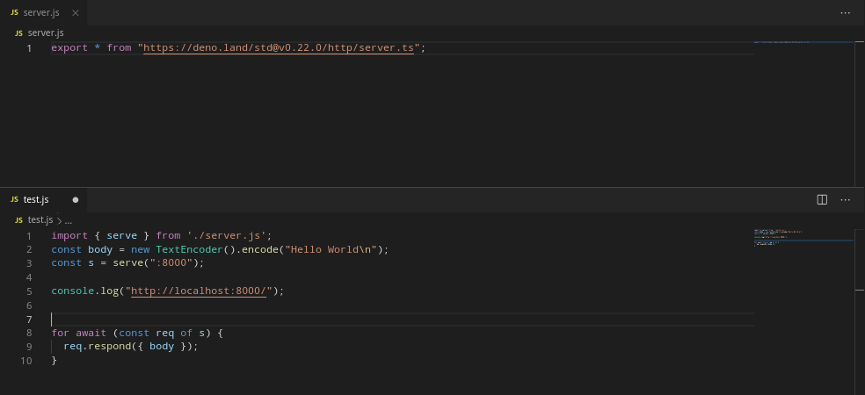Close the server.js tab
This screenshot has width=865, height=395.
point(76,12)
